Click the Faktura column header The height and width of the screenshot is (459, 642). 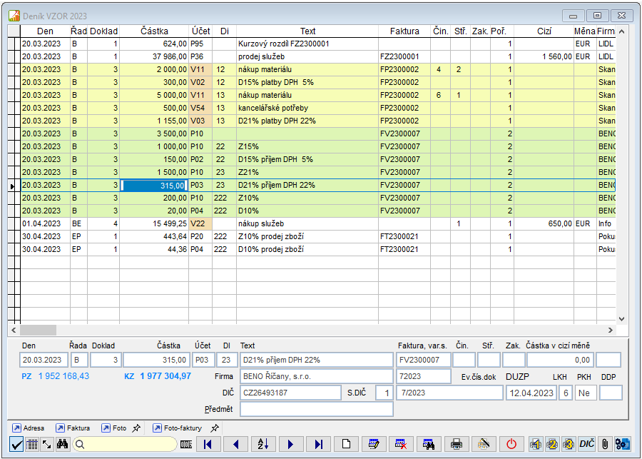click(404, 31)
